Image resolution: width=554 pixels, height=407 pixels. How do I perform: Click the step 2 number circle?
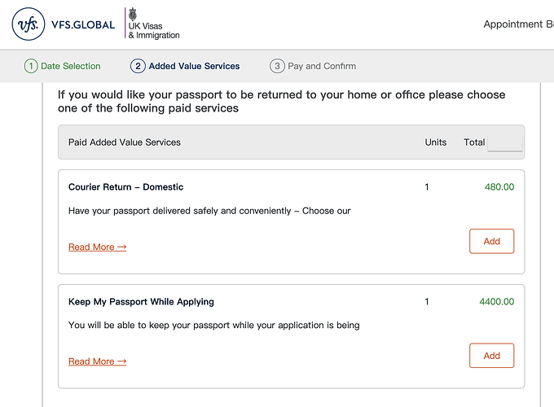(138, 66)
